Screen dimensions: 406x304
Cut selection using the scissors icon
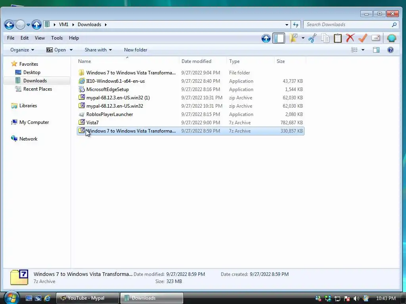(x=312, y=38)
